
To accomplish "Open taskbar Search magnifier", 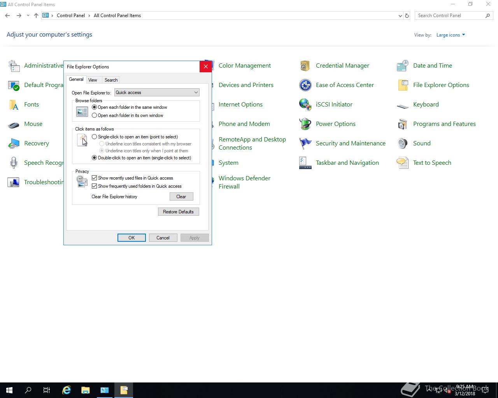I will click(28, 390).
